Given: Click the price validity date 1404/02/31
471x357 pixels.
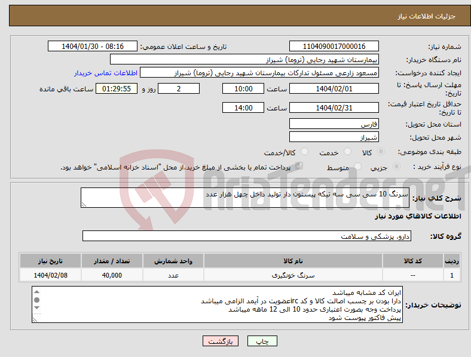Looking at the screenshot, I should click(x=334, y=107).
